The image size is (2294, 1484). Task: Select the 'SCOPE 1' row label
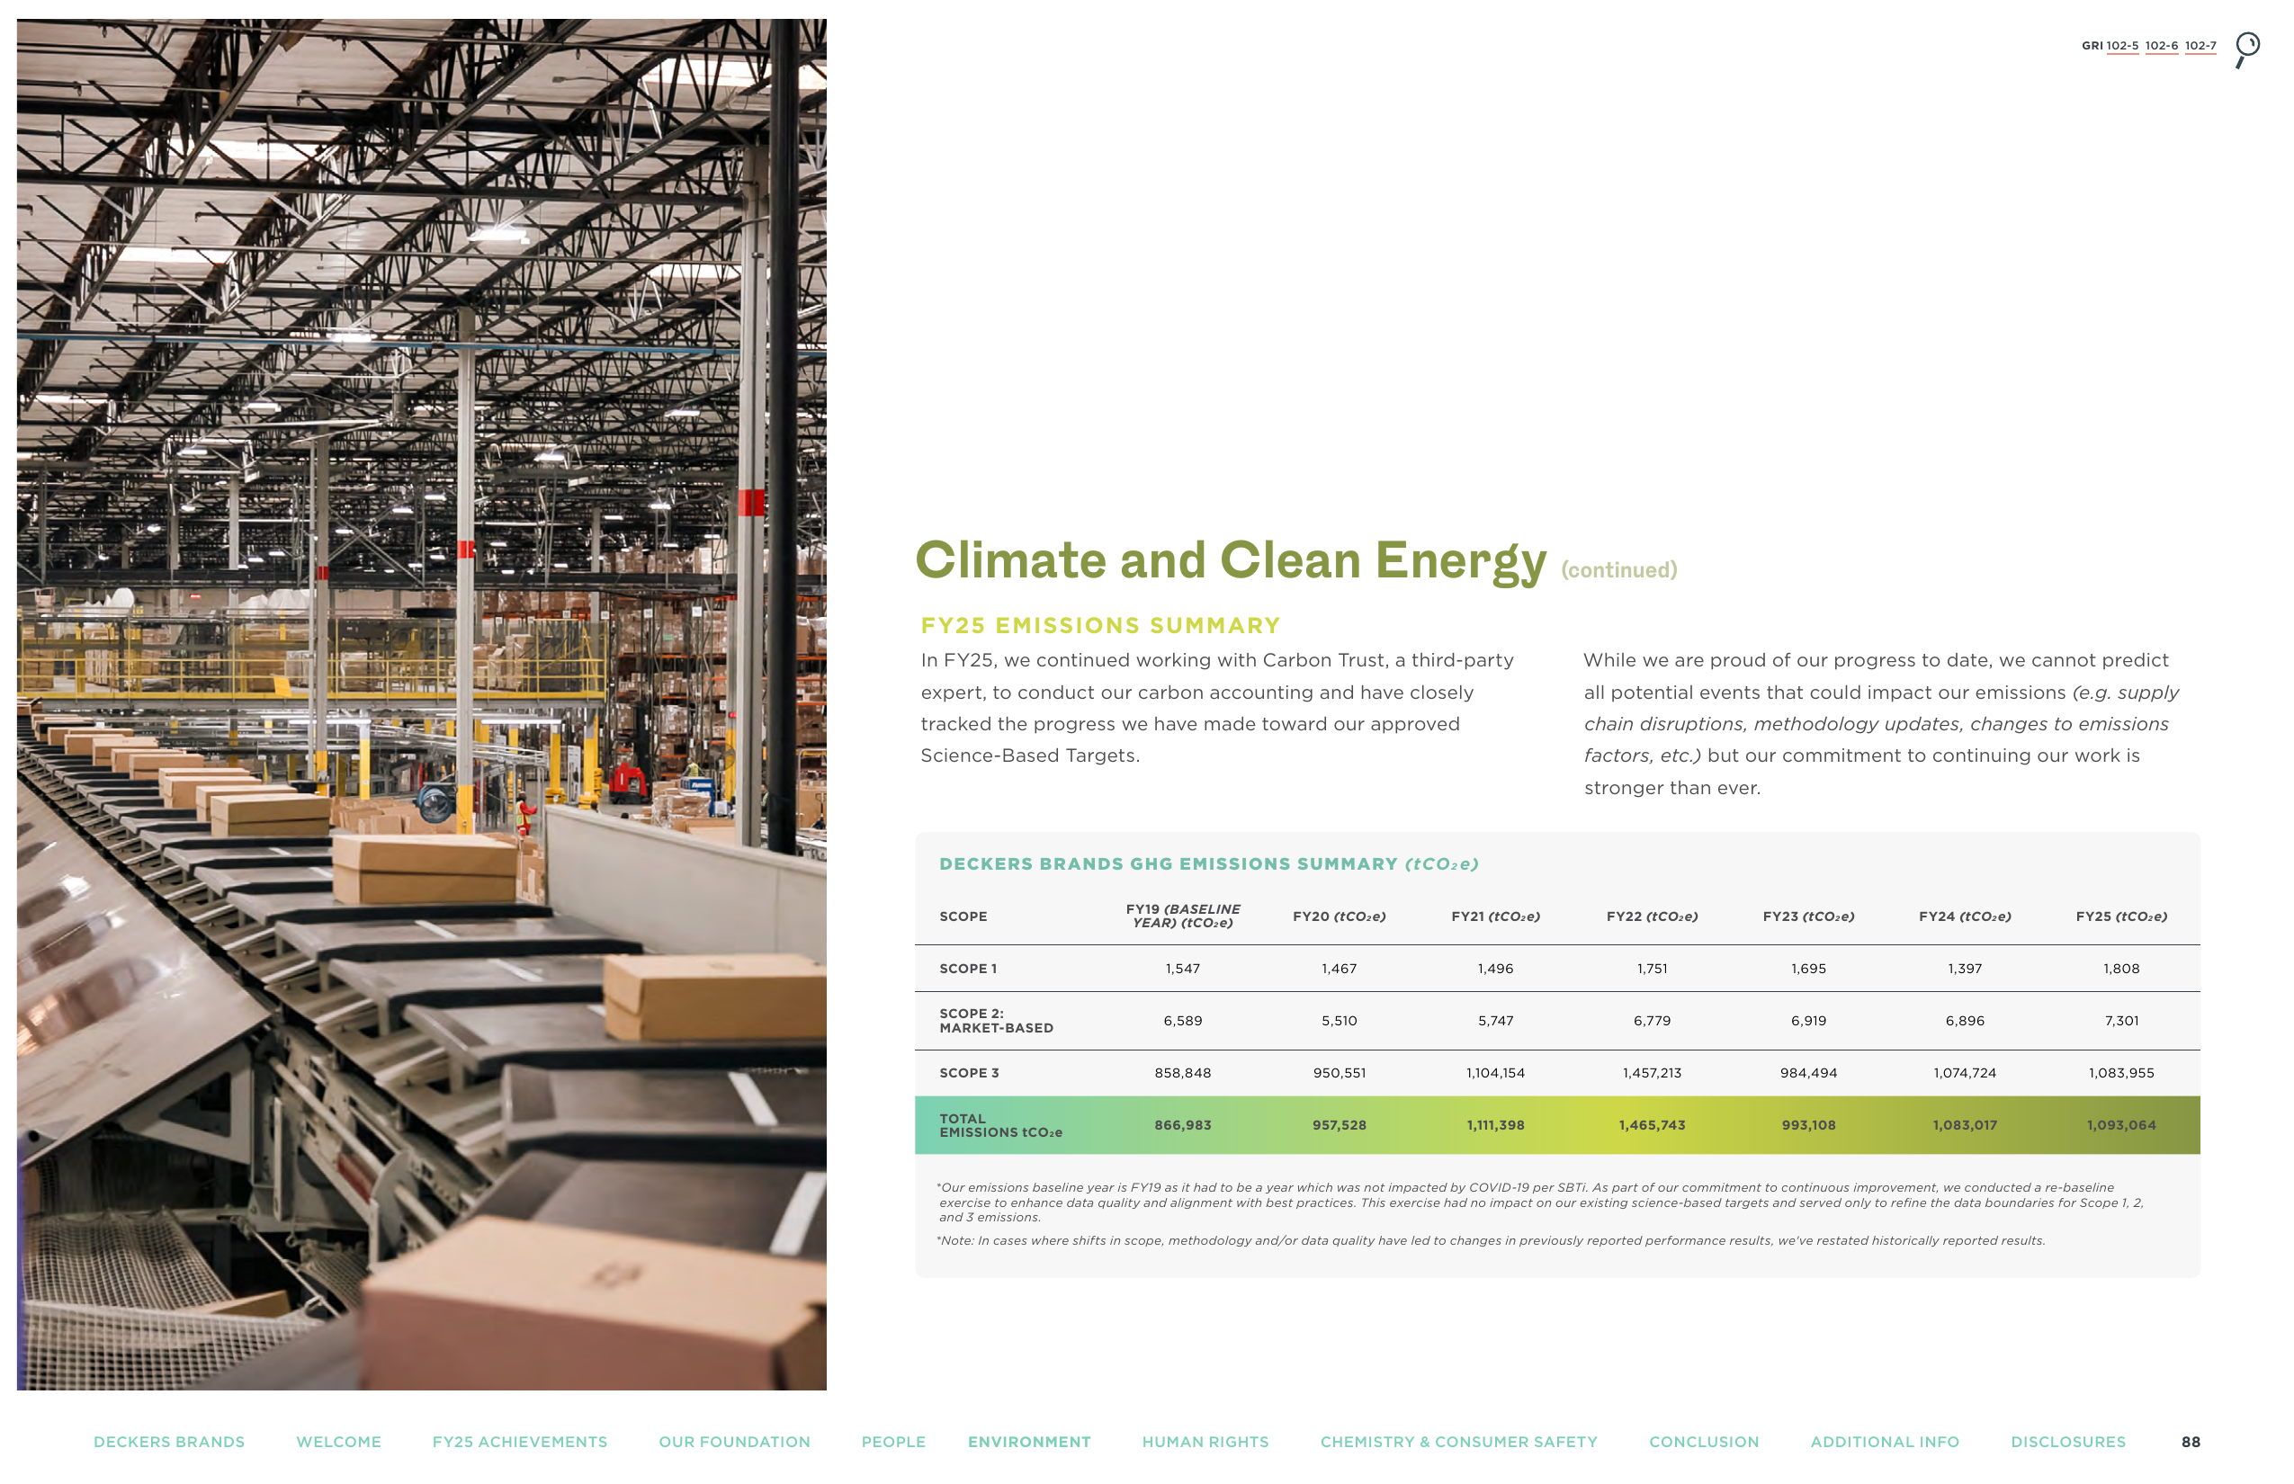click(968, 969)
